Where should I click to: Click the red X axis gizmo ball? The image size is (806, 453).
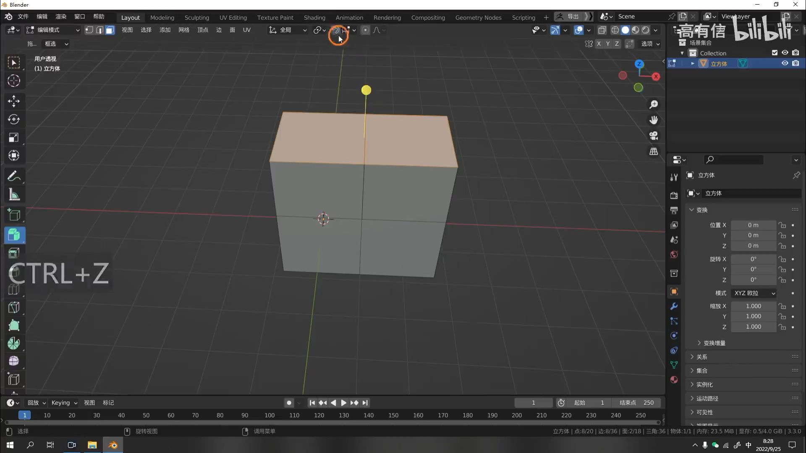click(x=656, y=76)
